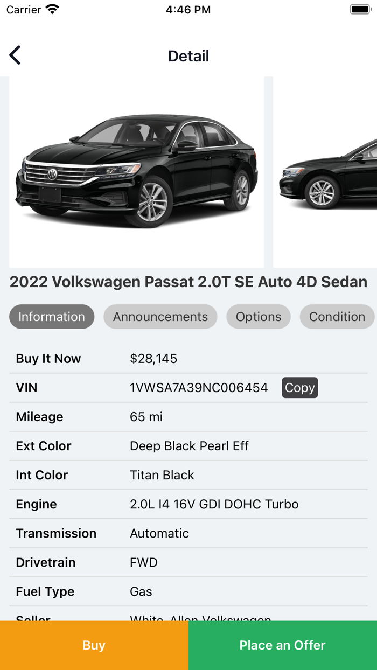Show the Condition tab

337,317
